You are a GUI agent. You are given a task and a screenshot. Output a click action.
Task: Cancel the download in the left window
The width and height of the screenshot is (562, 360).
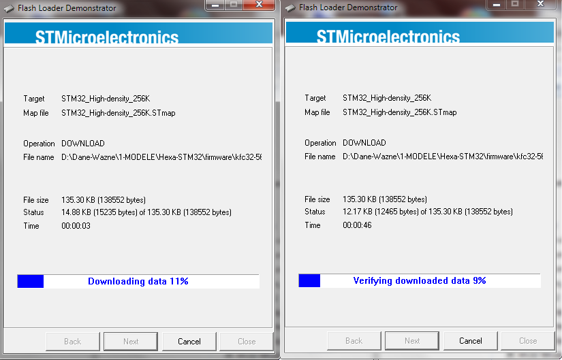coord(189,342)
